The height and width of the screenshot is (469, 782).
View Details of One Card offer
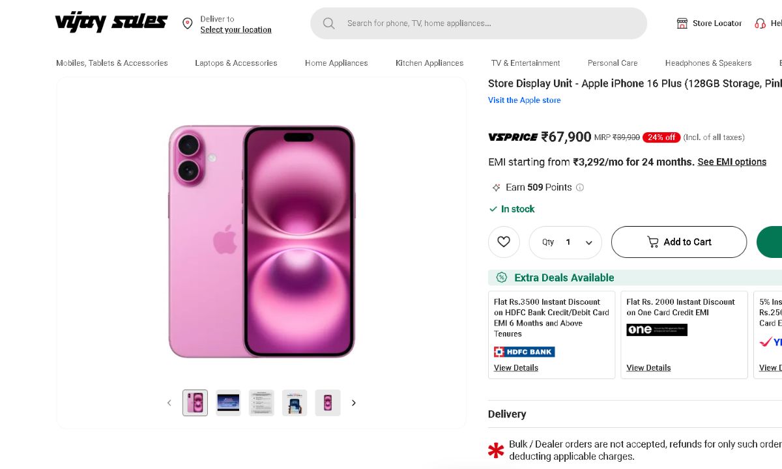coord(648,368)
